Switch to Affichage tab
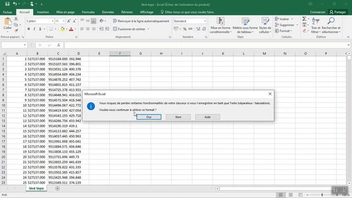This screenshot has width=352, height=198. (147, 12)
